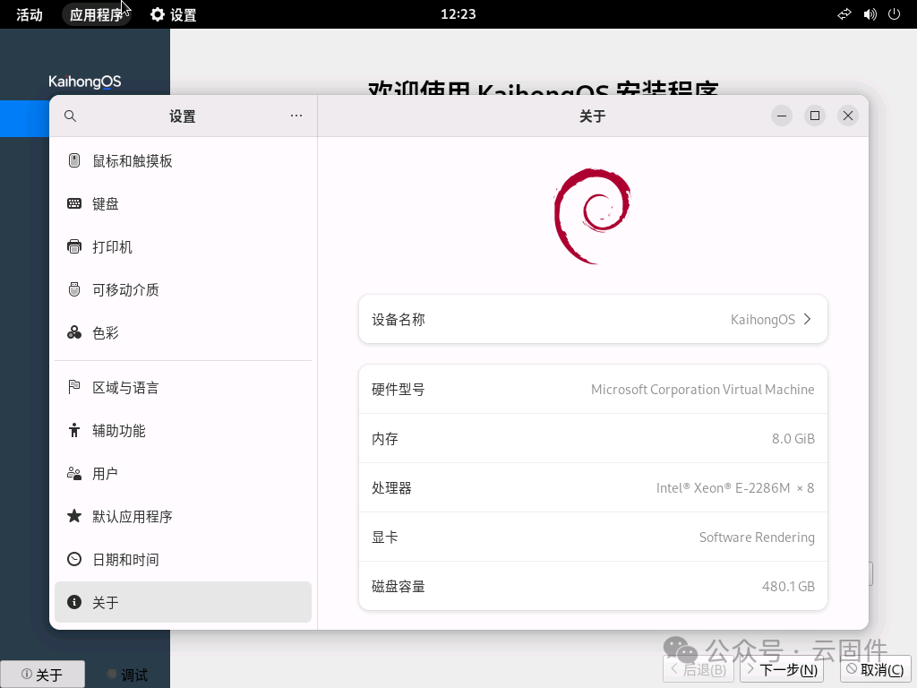Click the KaihongOS device name value

(x=763, y=320)
